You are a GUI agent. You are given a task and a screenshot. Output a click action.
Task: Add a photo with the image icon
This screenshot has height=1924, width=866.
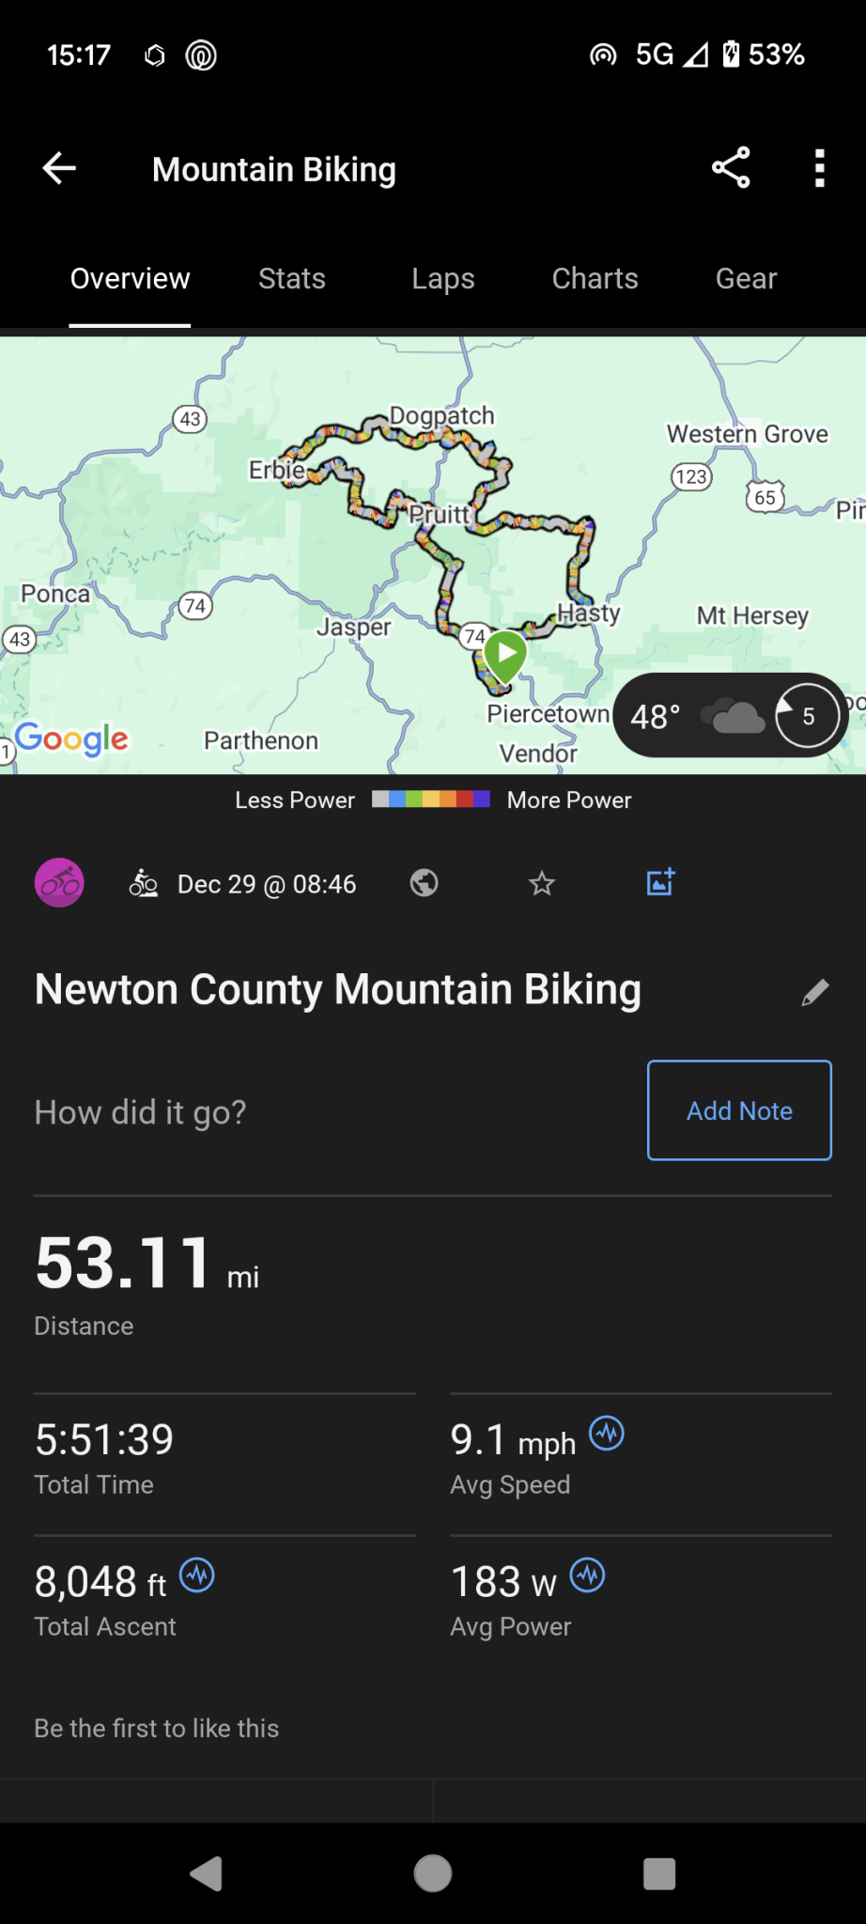coord(661,881)
